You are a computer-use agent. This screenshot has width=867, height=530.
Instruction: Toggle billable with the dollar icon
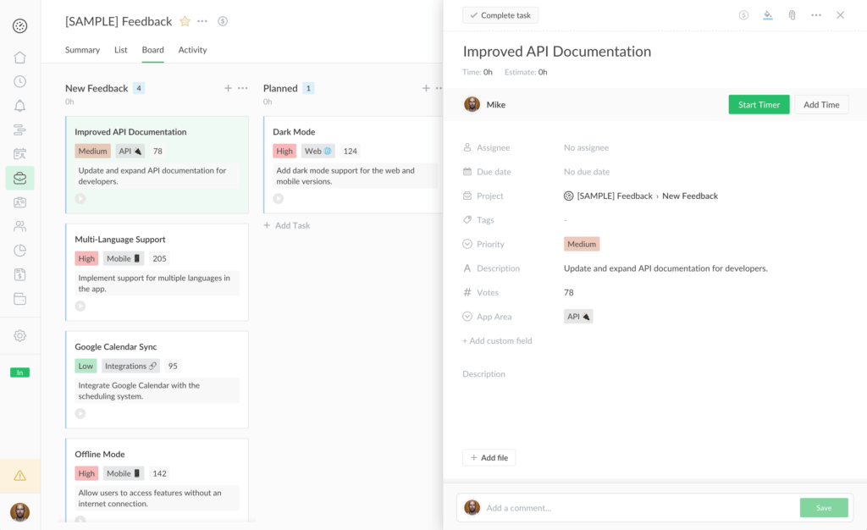(x=743, y=14)
